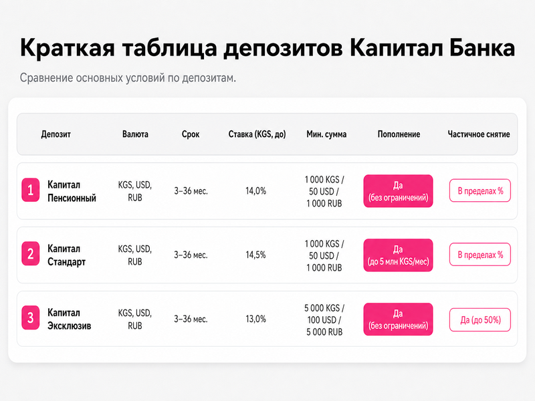Click the pink number 3 badge
The image size is (535, 401).
coord(30,318)
